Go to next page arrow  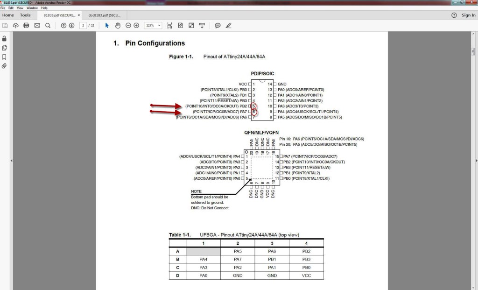(71, 26)
